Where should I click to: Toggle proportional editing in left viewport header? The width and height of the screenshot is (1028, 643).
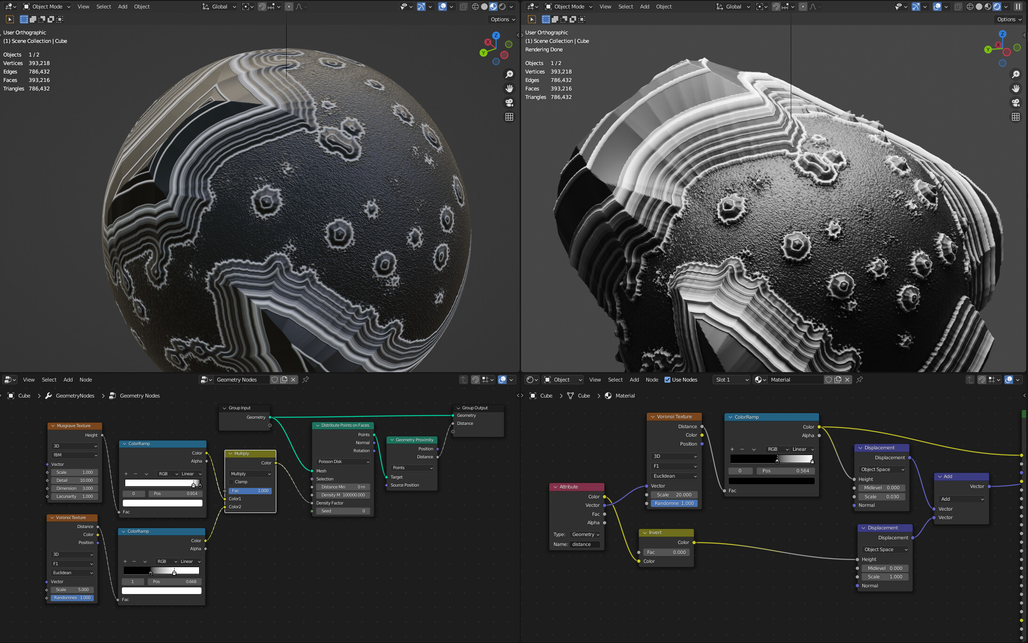(289, 7)
